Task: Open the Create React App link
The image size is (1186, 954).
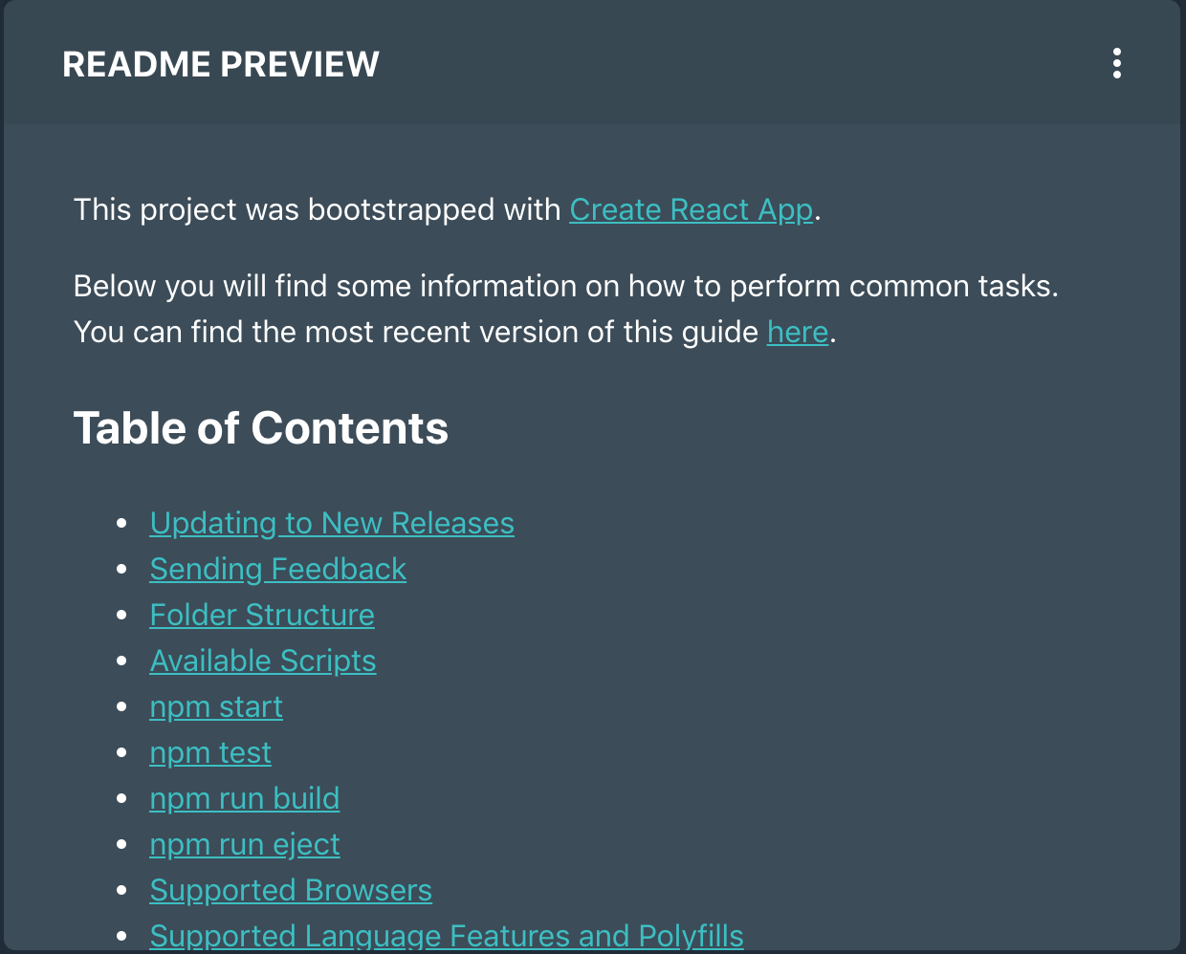Action: pos(691,209)
